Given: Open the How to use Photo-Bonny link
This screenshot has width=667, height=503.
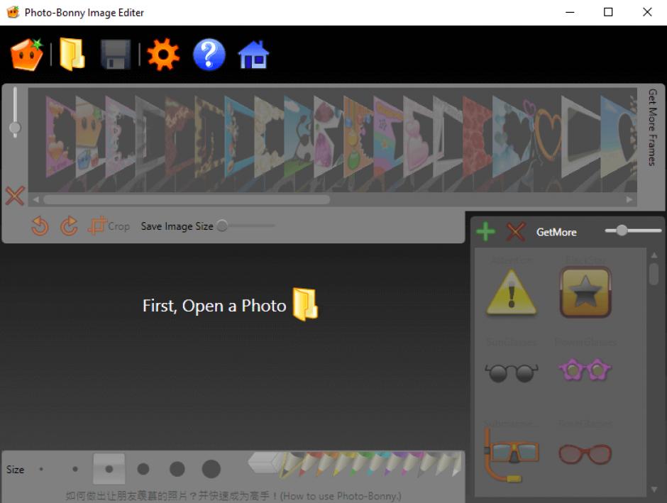Looking at the screenshot, I should pos(233,496).
